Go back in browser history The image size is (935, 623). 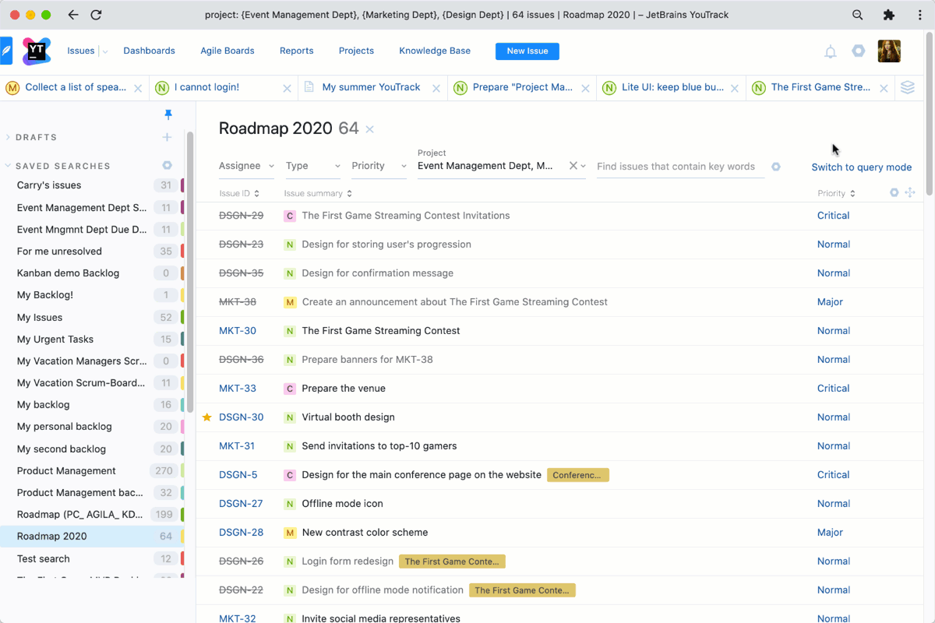point(73,15)
